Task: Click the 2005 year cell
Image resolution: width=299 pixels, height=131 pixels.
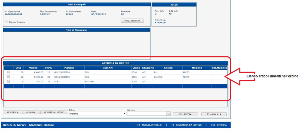Action: [137, 81]
